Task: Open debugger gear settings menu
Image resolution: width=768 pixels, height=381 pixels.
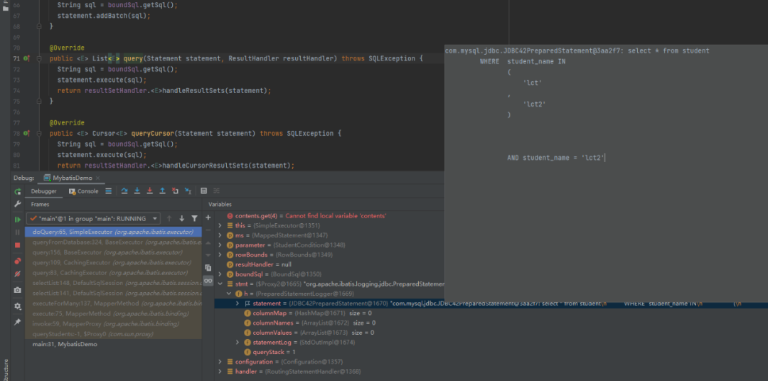Action: point(18,306)
